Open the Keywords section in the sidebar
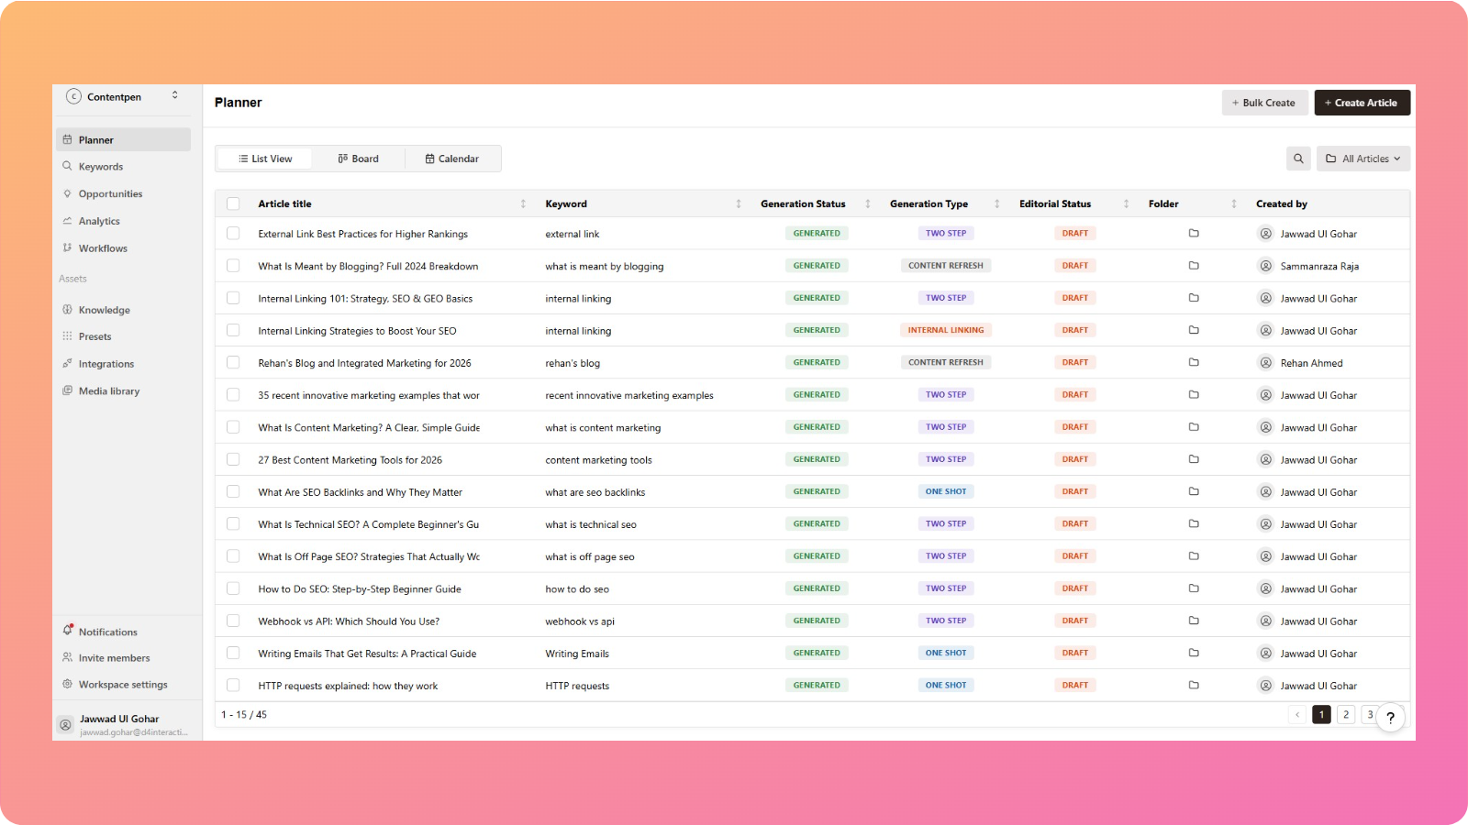Screen dimensions: 1468x825 coord(99,166)
